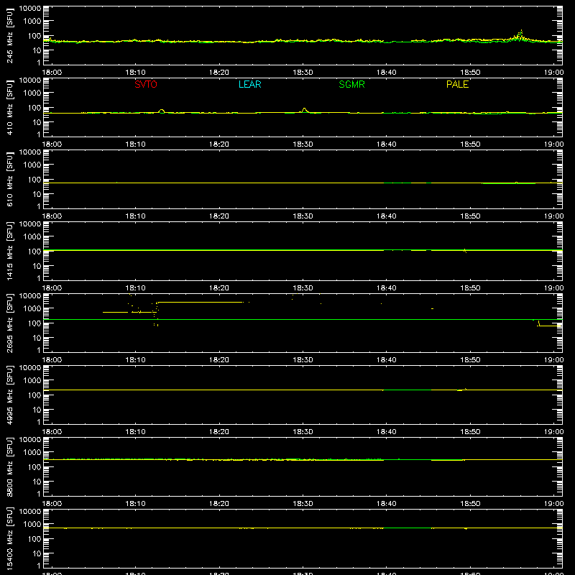Click the 18:30 label under the 1415 MHz panel

coord(303,288)
